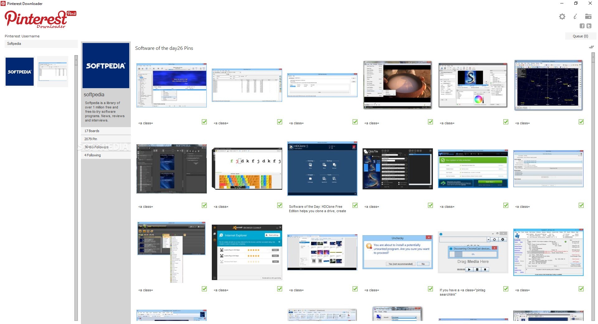Open the Queue (0) button
598x324 pixels.
[581, 36]
